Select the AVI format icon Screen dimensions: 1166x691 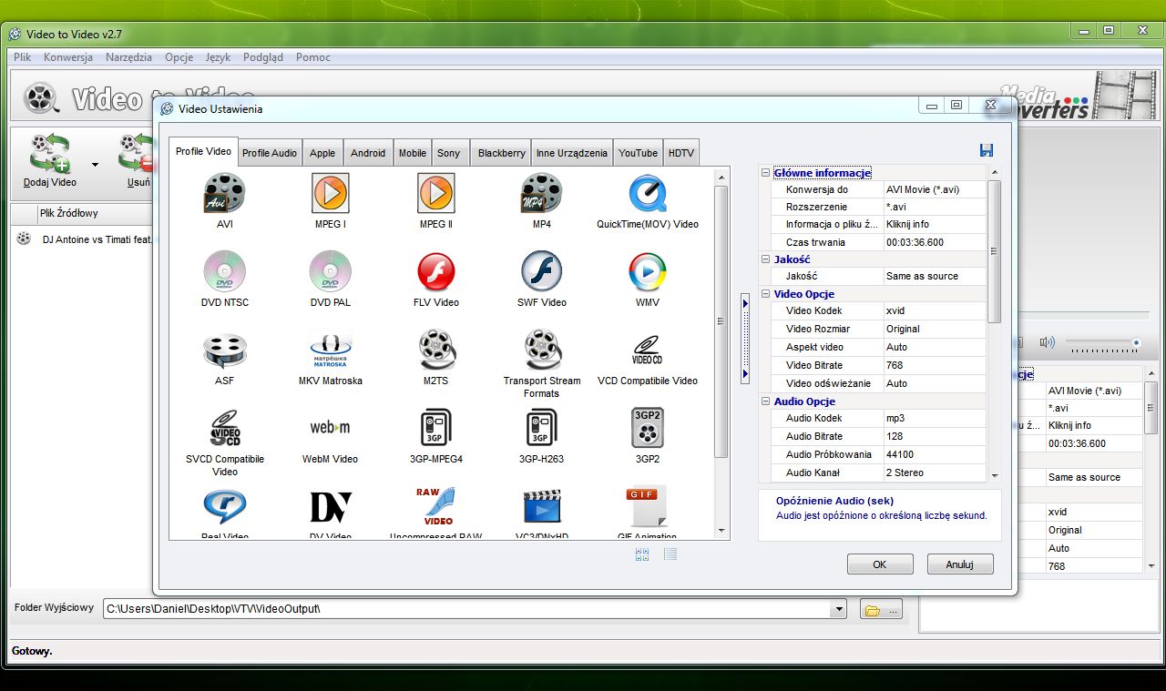(x=225, y=193)
